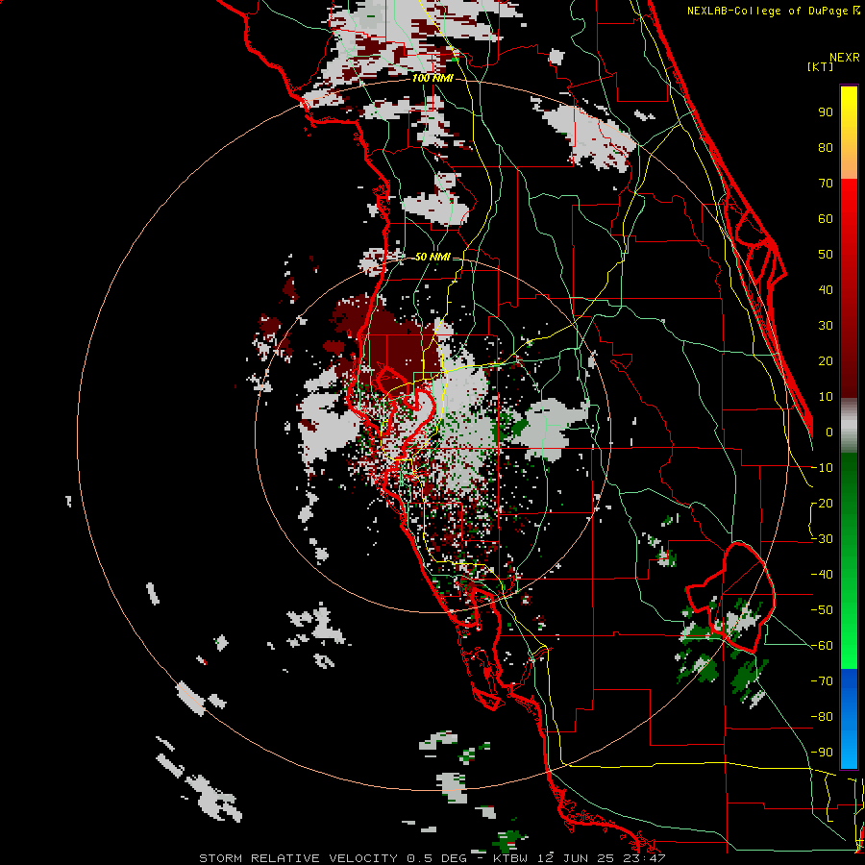This screenshot has height=865, width=865.
Task: Click the -60 value on the velocity scale
Action: tap(822, 646)
